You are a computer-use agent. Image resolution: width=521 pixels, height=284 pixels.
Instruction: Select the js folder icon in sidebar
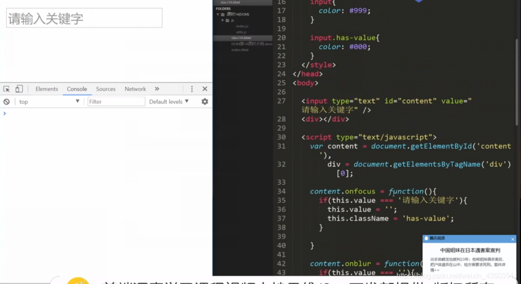click(x=228, y=20)
